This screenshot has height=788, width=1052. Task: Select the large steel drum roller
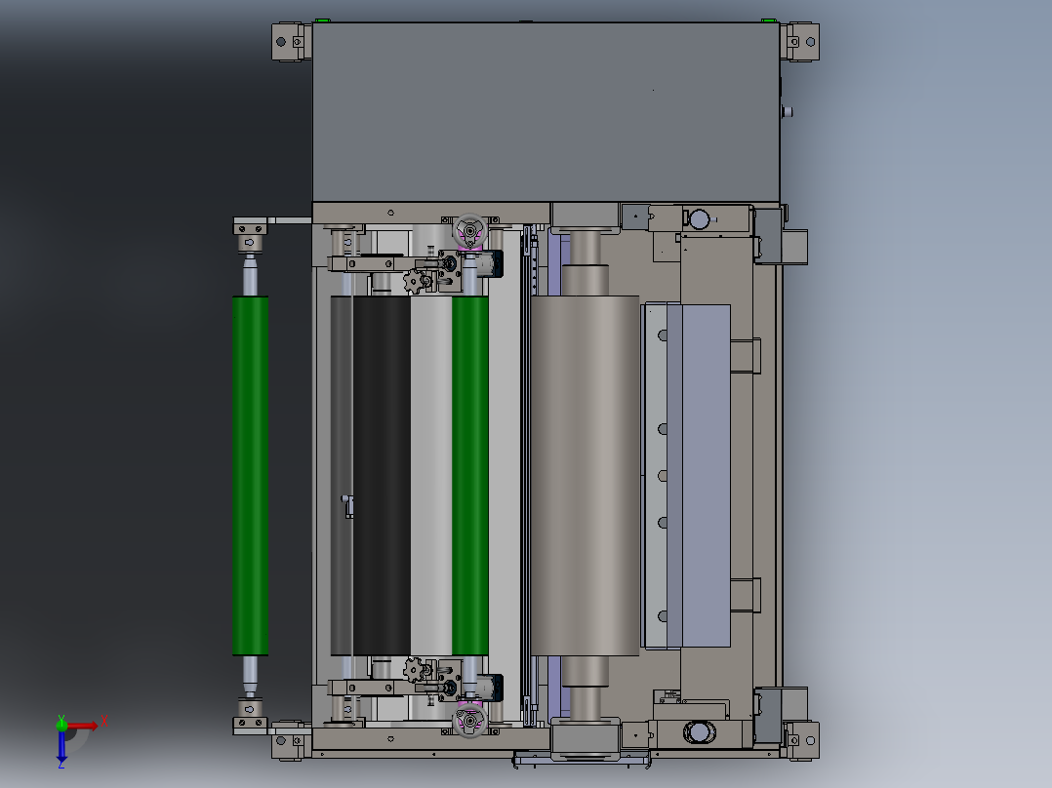tap(584, 476)
